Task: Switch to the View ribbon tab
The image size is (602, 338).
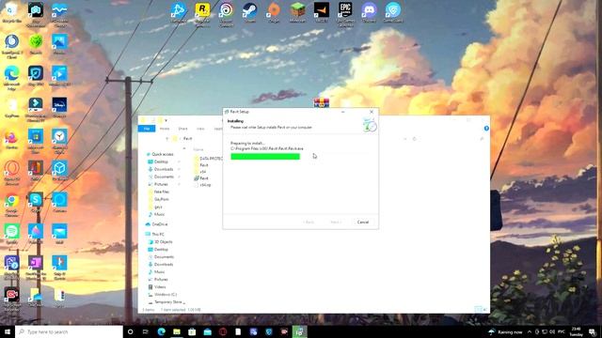Action: tap(200, 129)
